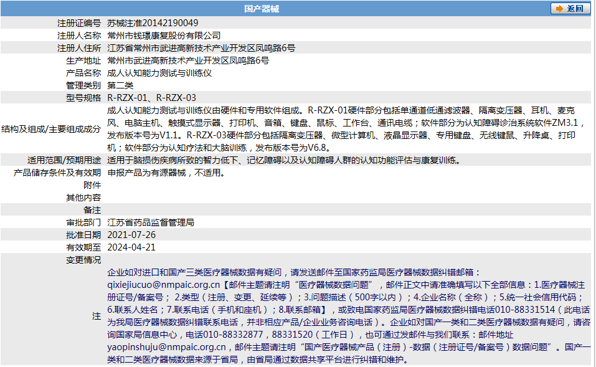Select production address 常州市武进高新技术产业开发区凤鸣路6号
This screenshot has height=367, width=596.
pyautogui.click(x=188, y=60)
